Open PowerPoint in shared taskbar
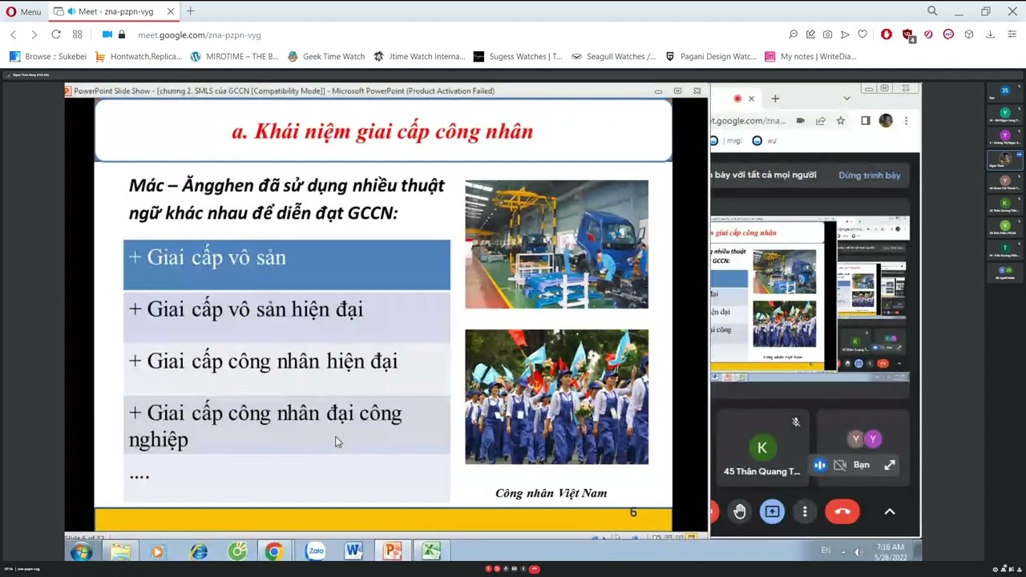1026x577 pixels. 393,551
